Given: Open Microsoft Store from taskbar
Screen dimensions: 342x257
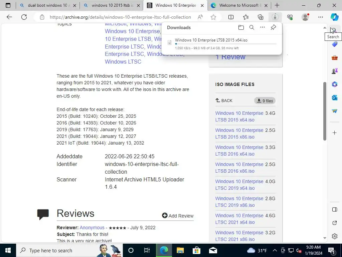Looking at the screenshot, I should pyautogui.click(x=196, y=250).
